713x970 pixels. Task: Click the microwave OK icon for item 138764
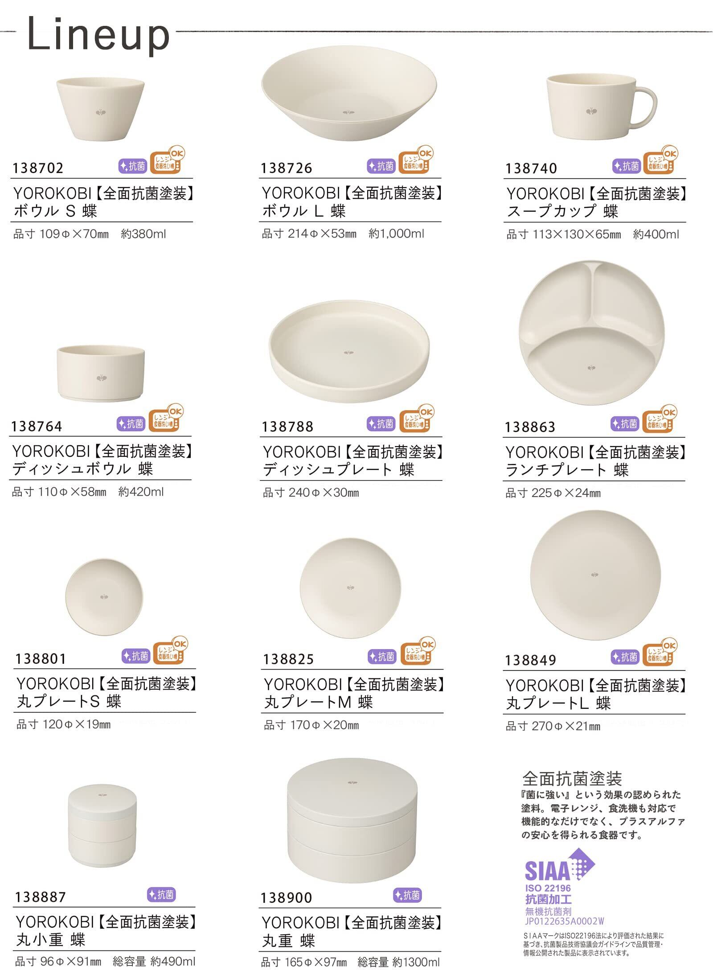[x=166, y=418]
